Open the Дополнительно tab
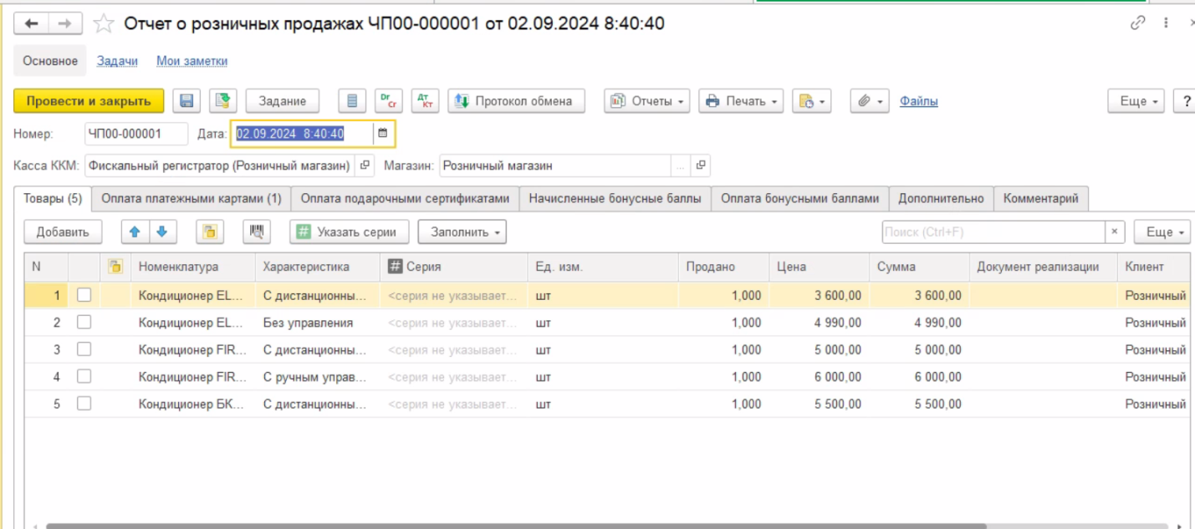This screenshot has height=529, width=1195. [941, 199]
